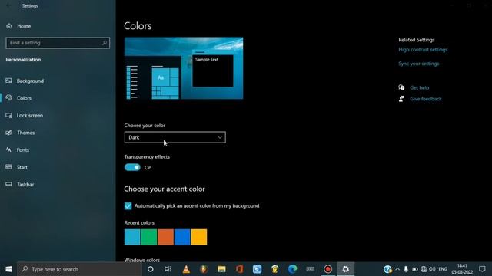Open network settings from the tray globe
Viewport: 492px width, 276px height.
pyautogui.click(x=424, y=269)
